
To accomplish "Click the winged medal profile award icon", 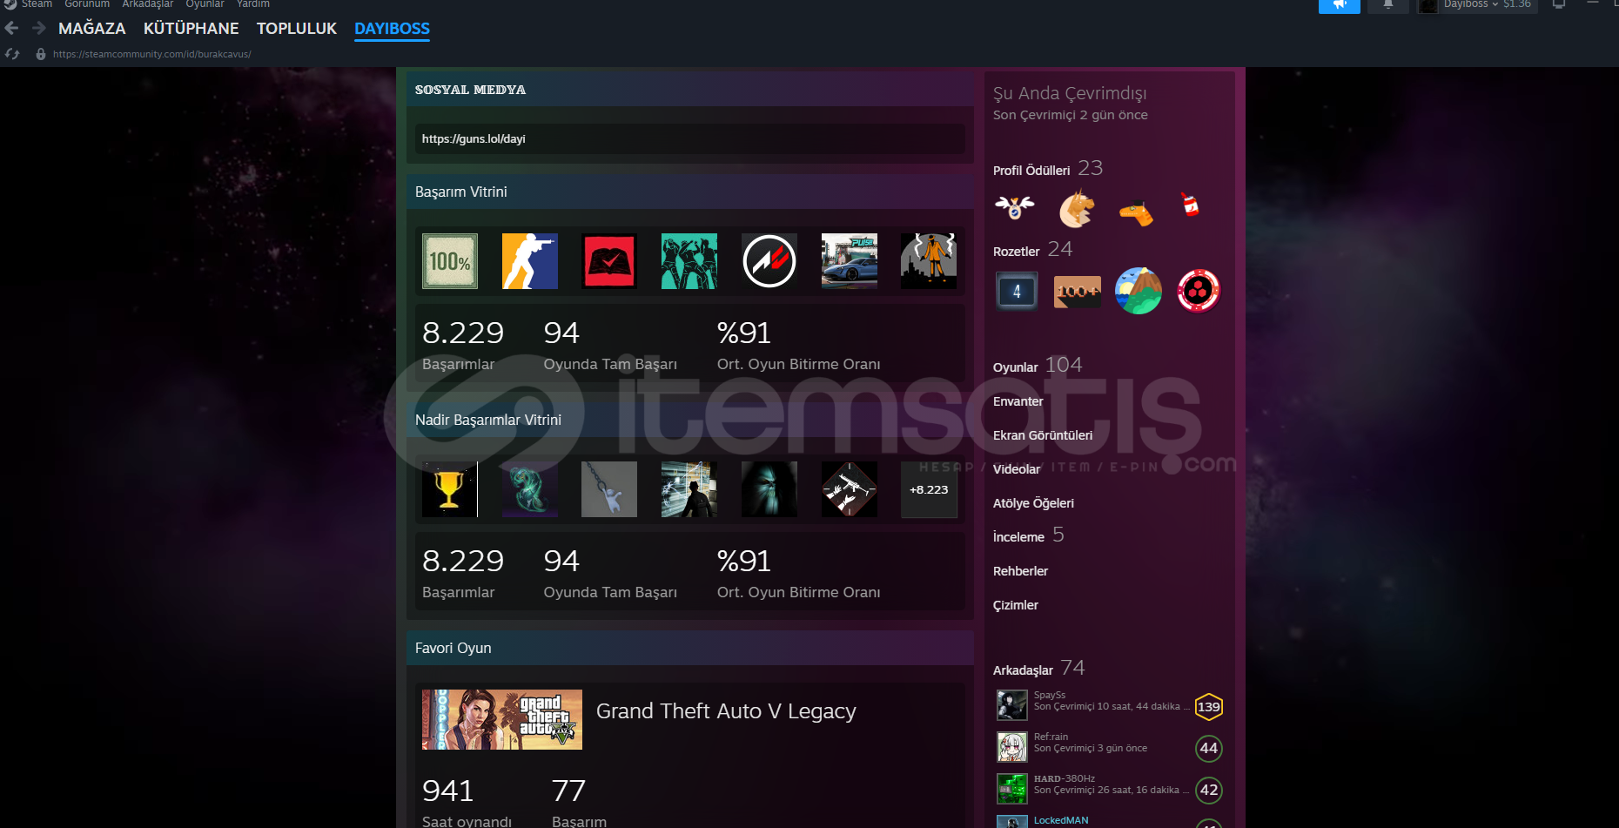I will point(1015,207).
